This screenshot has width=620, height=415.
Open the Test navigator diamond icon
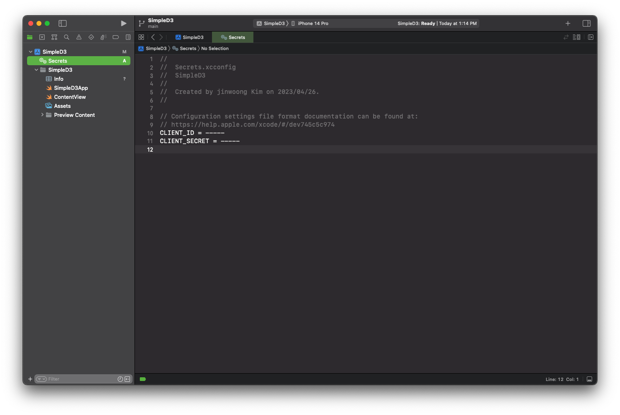coord(91,37)
